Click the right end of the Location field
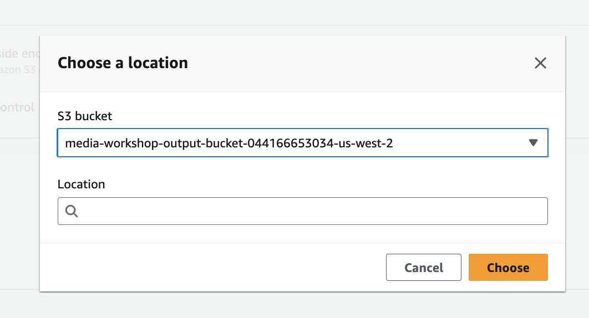The width and height of the screenshot is (589, 318). (x=532, y=211)
